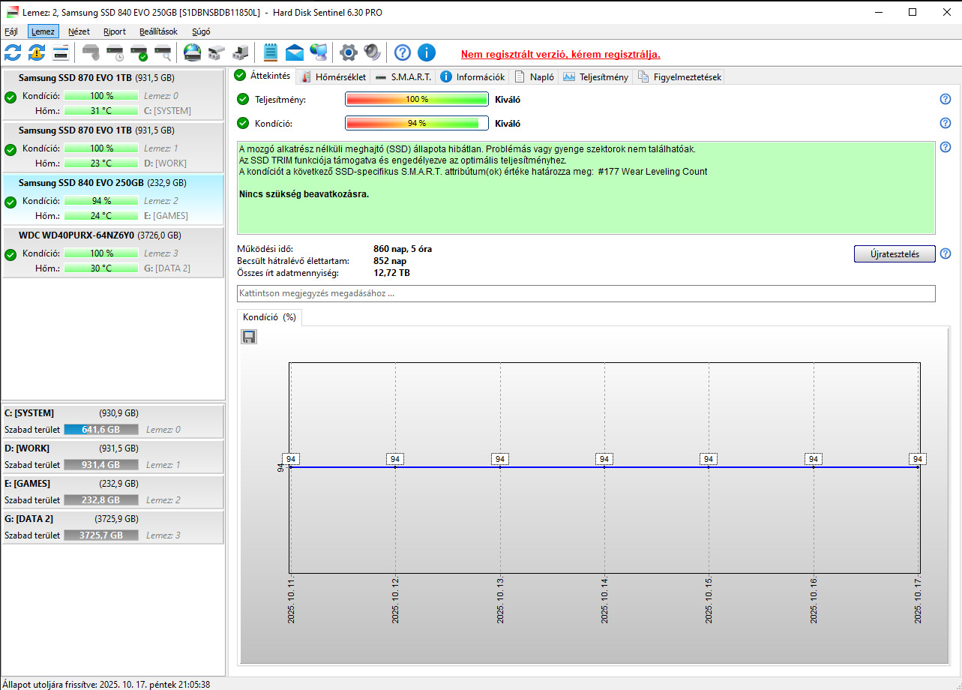Click the Kondíció 94 % gradient bar
Viewport: 962px width, 690px height.
pyautogui.click(x=417, y=124)
